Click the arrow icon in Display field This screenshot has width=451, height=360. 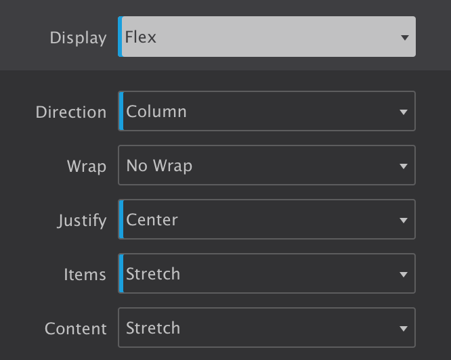[404, 38]
